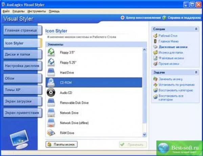Click the Пакеты иконок button
The height and width of the screenshot is (156, 203).
[x=62, y=144]
